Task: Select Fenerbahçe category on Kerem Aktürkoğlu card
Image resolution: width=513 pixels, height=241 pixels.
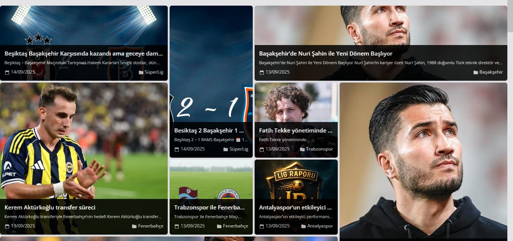Action: [x=150, y=226]
